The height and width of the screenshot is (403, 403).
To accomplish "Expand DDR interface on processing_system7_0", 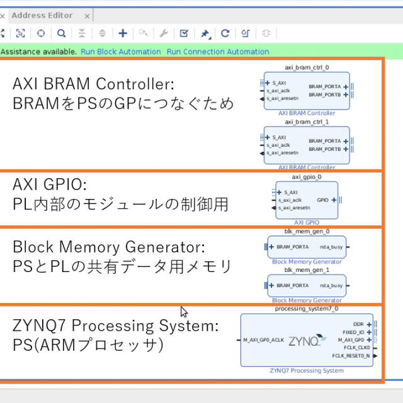I will coord(370,324).
